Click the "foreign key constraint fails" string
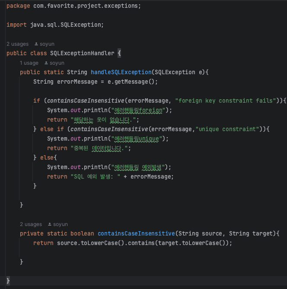Screen dimensions: 287x289 (226, 101)
